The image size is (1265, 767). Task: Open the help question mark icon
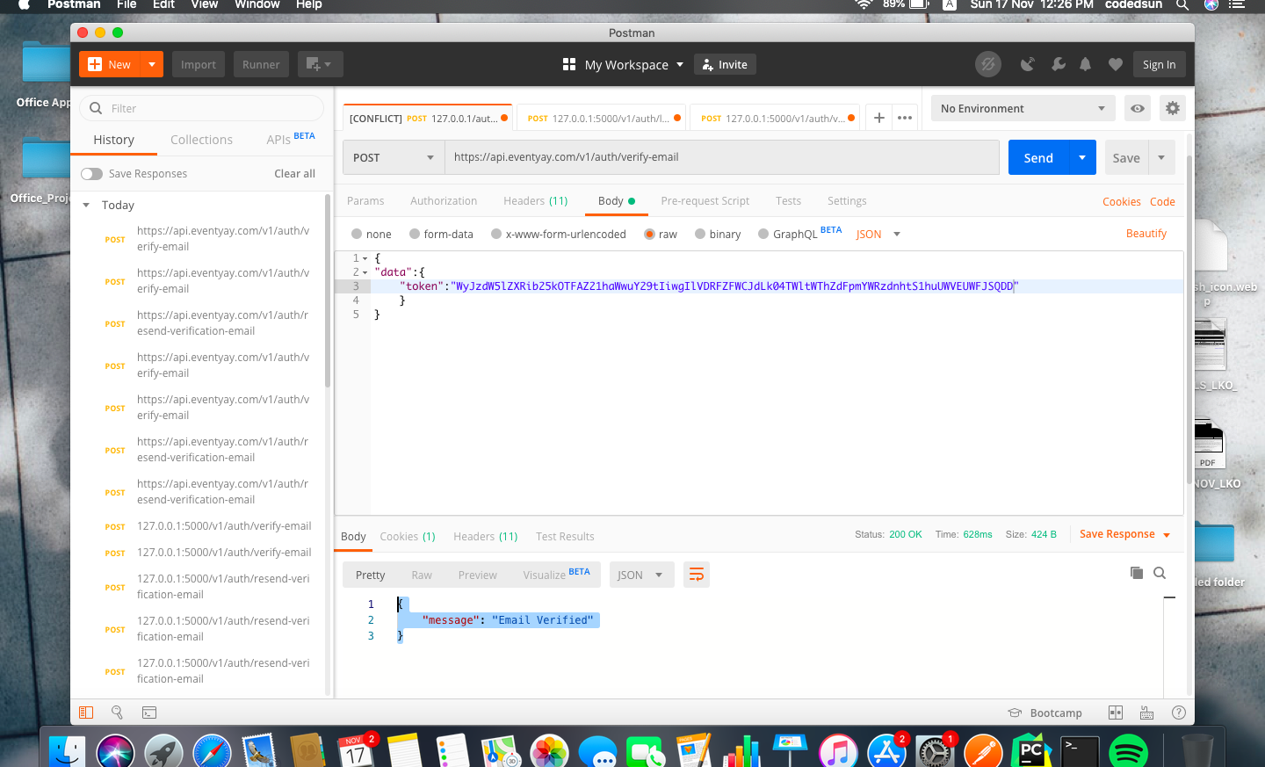click(x=1179, y=713)
